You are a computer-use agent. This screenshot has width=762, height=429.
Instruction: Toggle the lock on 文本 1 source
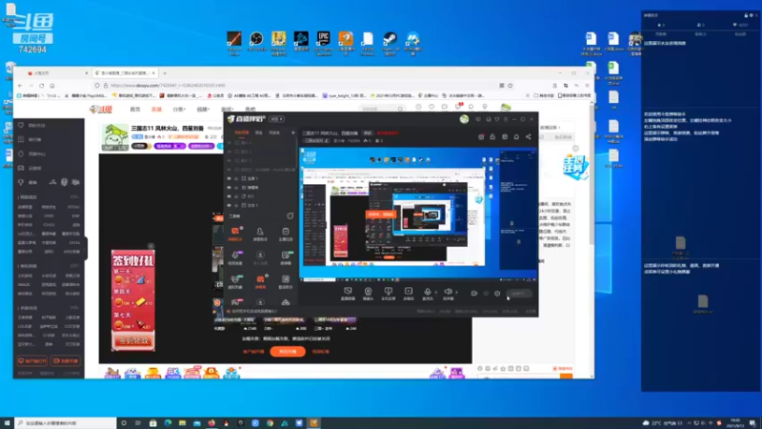[x=236, y=205]
